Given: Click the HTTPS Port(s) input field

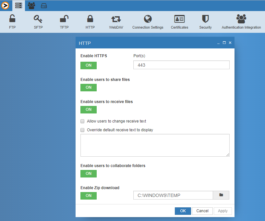Looking at the screenshot, I should point(181,65).
